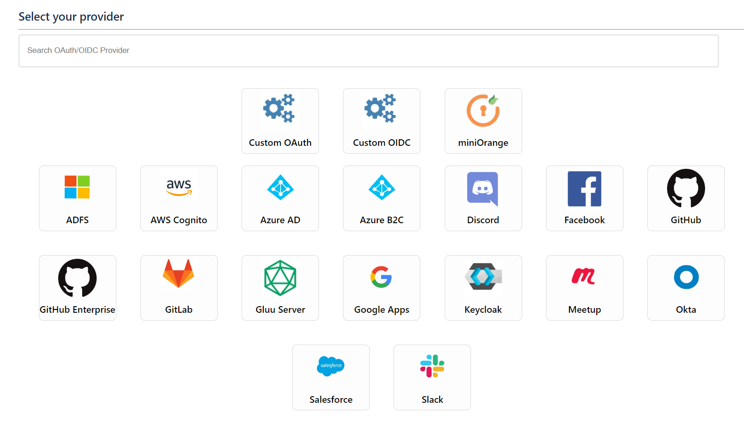Click the AWS Cognito label
This screenshot has height=422, width=744.
[x=179, y=220]
